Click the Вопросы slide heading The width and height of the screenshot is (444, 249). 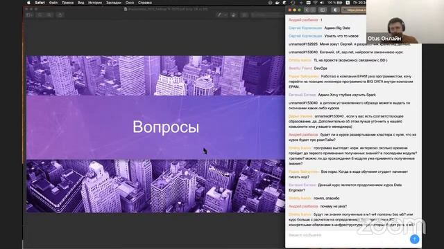point(166,127)
